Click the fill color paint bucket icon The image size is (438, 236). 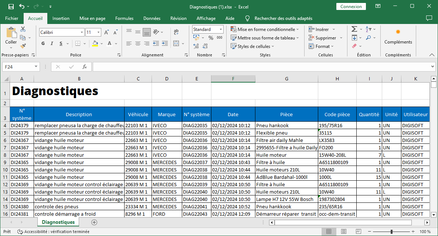tap(95, 44)
